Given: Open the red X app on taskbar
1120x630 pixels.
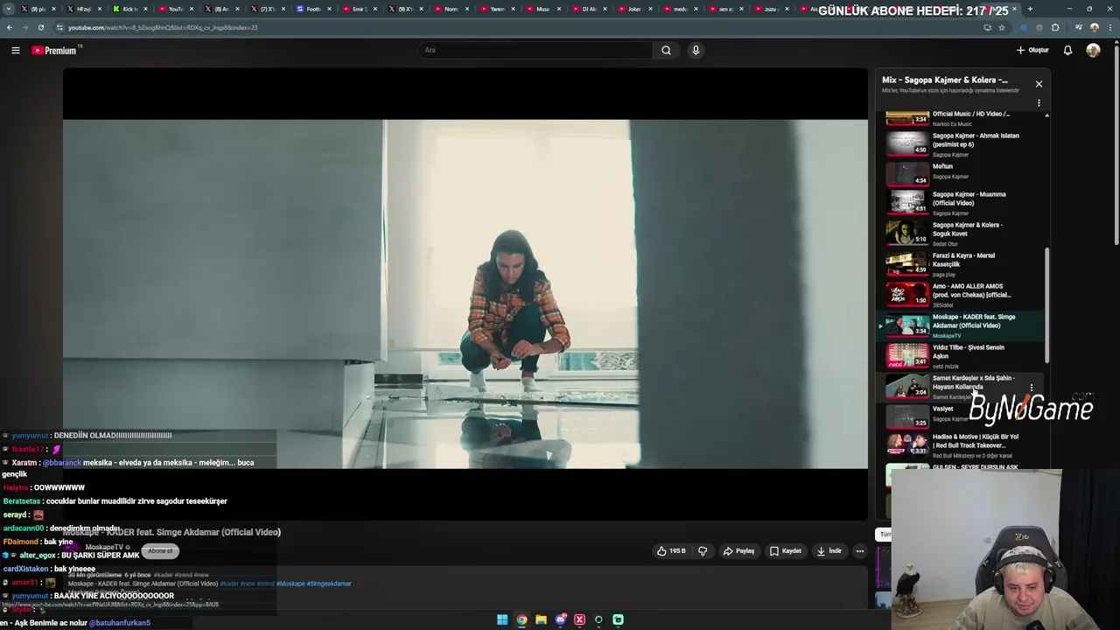Looking at the screenshot, I should click(579, 619).
